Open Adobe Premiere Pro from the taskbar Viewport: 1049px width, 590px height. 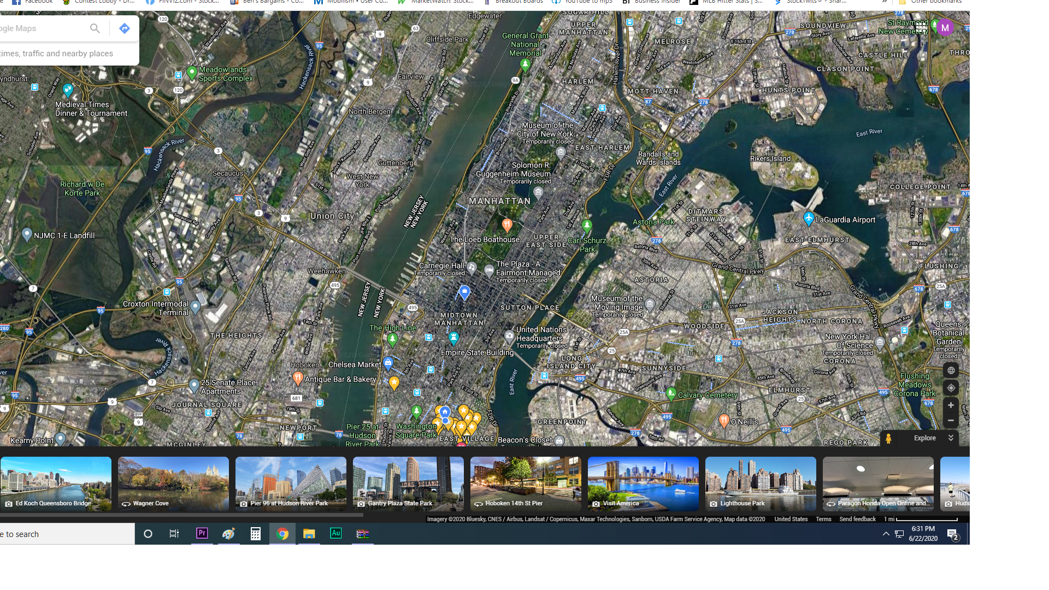[202, 534]
